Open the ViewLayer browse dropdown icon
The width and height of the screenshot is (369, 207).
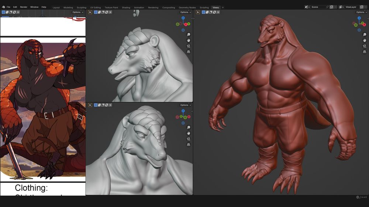tap(341, 7)
